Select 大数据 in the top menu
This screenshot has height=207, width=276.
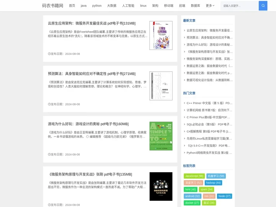coord(112,6)
